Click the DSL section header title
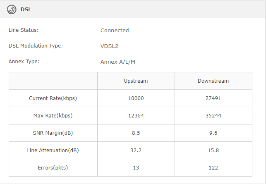 click(x=26, y=9)
